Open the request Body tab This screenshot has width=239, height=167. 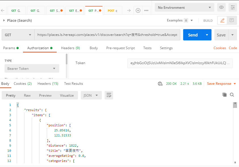[94, 48]
